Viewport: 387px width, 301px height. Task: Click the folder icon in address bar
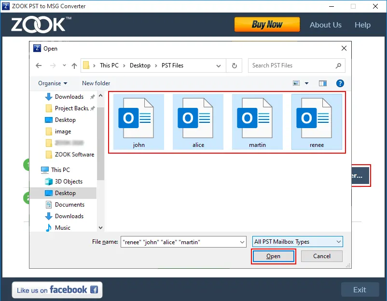coord(86,65)
